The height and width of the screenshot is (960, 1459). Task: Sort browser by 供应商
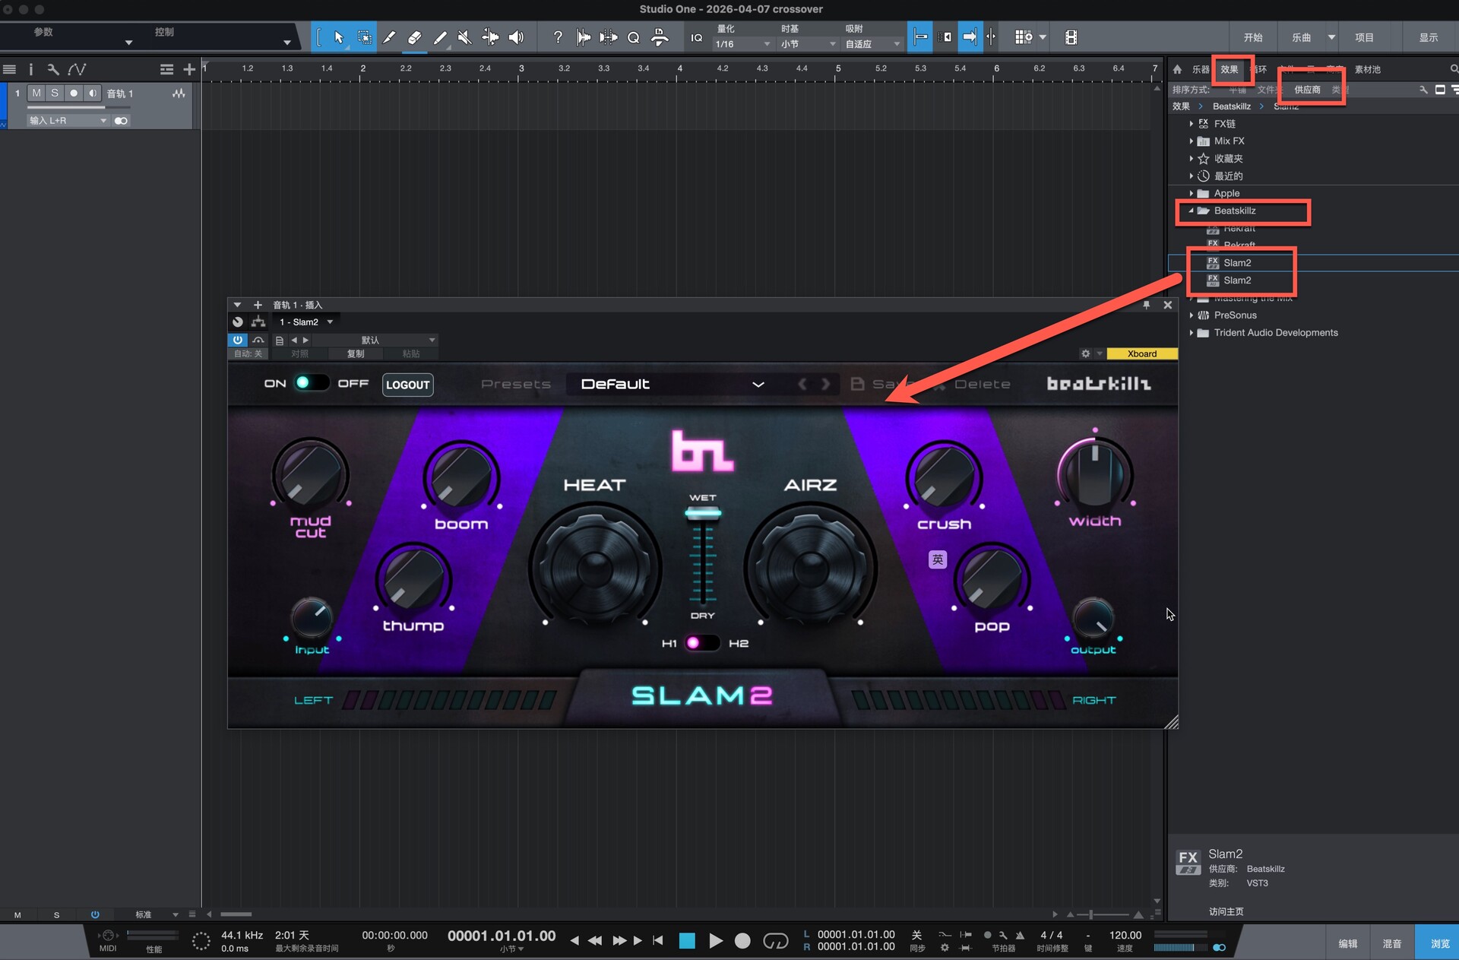coord(1307,90)
